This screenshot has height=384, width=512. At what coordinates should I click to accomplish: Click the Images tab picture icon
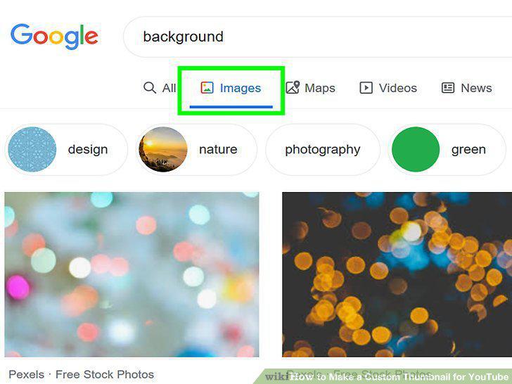(207, 87)
